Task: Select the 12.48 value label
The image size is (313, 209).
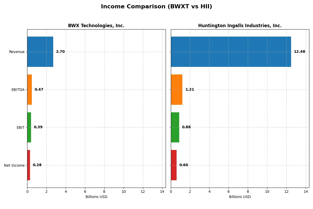Action: (x=299, y=52)
